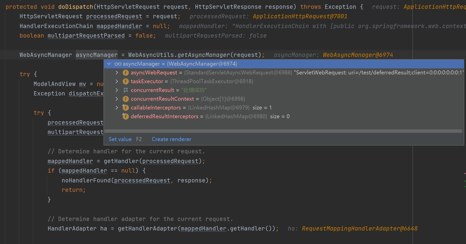The height and width of the screenshot is (244, 466).
Task: Click the WebAsyncUtils class reference
Action: point(151,55)
